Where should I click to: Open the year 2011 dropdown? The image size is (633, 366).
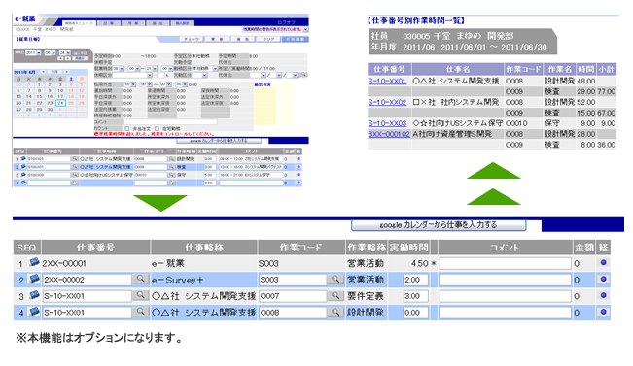pos(33,52)
